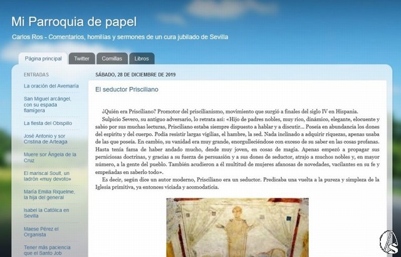Viewport: 401px width, 257px height.
Task: Click the ENTRADAS sidebar heading
Action: (36, 75)
